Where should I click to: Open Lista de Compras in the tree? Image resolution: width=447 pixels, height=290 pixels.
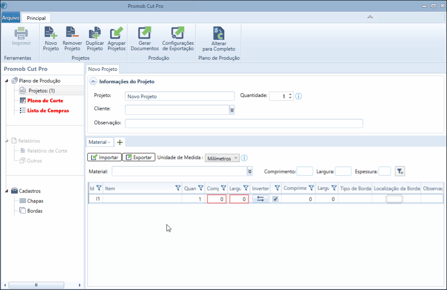(x=48, y=111)
